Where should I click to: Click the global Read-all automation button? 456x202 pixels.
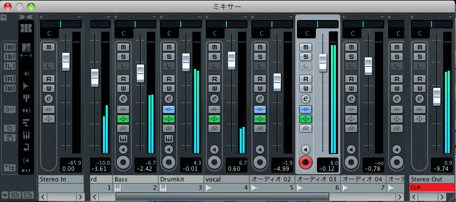[x=9, y=79]
